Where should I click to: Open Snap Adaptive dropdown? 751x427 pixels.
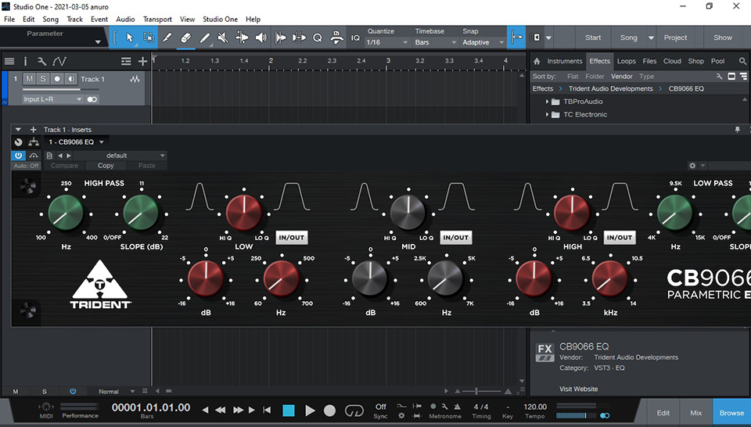[x=483, y=42]
